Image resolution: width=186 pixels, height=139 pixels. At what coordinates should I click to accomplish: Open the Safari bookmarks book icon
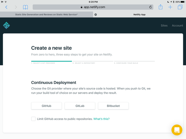point(25,7)
